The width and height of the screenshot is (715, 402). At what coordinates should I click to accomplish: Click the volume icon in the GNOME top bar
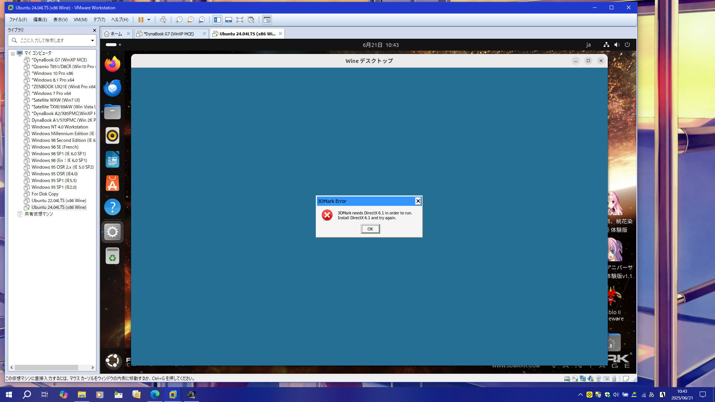tap(617, 45)
